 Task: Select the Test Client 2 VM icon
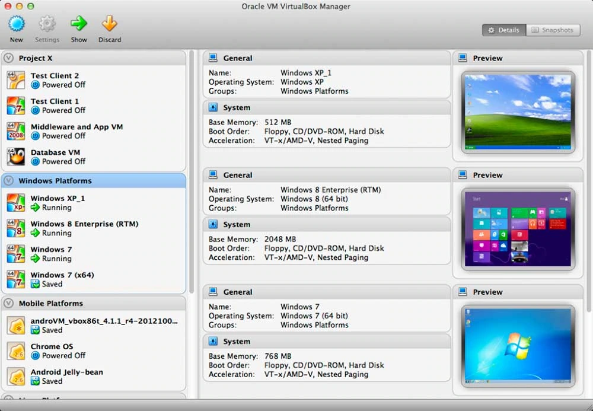(16, 80)
